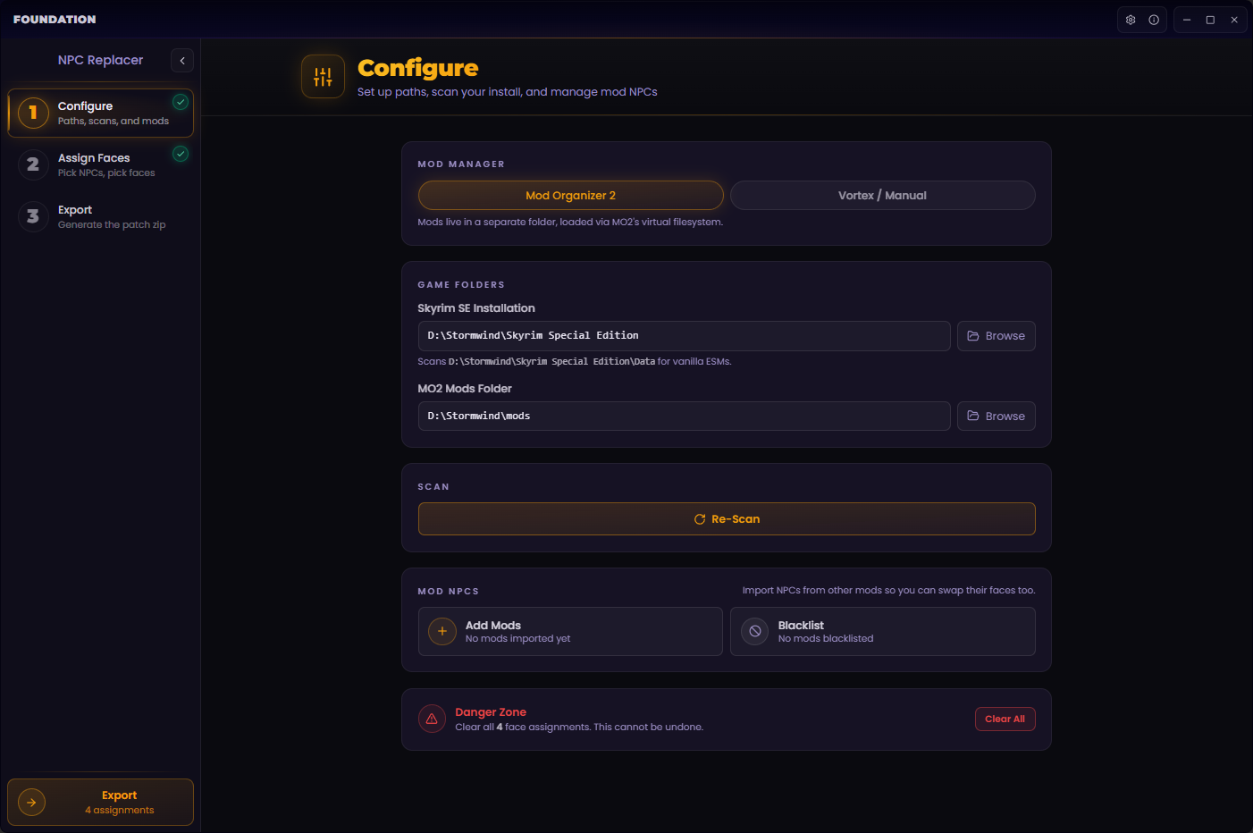This screenshot has width=1253, height=833.
Task: Click the Danger Zone warning triangle icon
Action: [432, 719]
